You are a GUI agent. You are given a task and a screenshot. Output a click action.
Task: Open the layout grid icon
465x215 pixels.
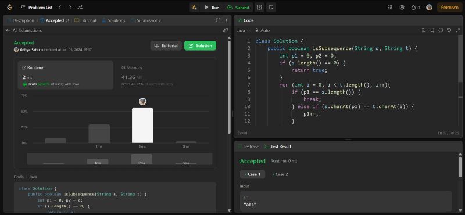(x=389, y=8)
